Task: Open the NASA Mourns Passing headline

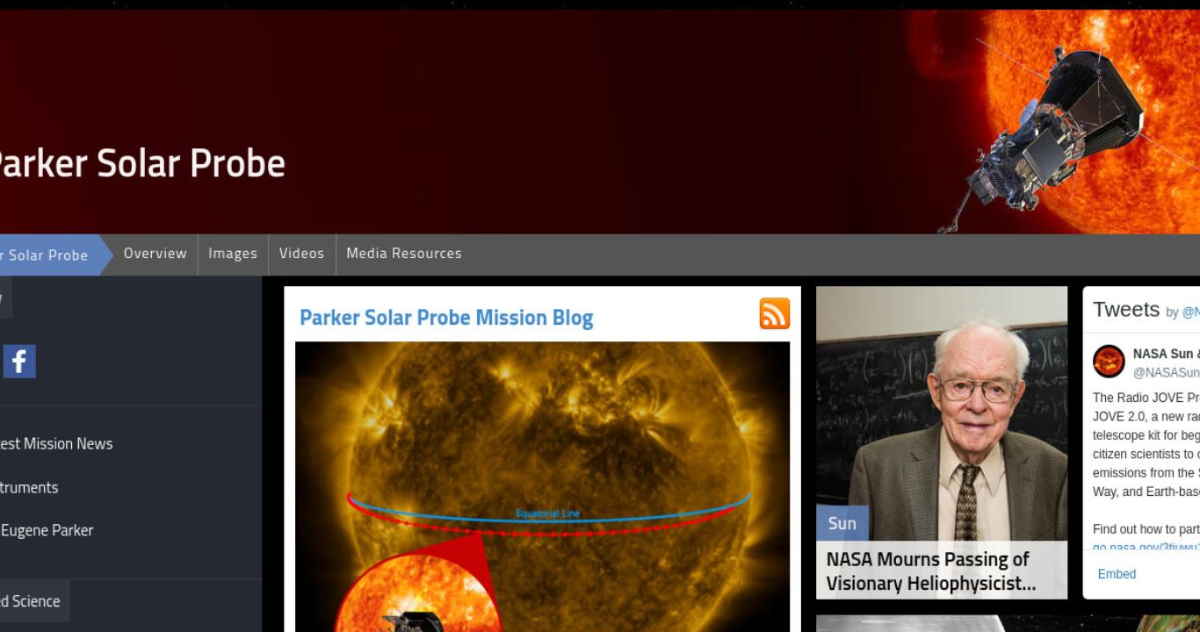Action: coord(931,571)
